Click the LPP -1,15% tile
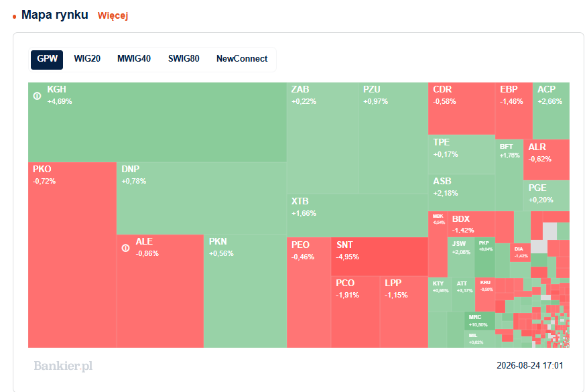This screenshot has width=587, height=392. pyautogui.click(x=404, y=312)
